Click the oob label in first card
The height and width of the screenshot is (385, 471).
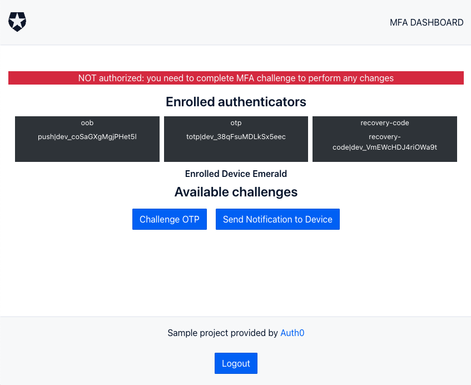[x=87, y=123]
